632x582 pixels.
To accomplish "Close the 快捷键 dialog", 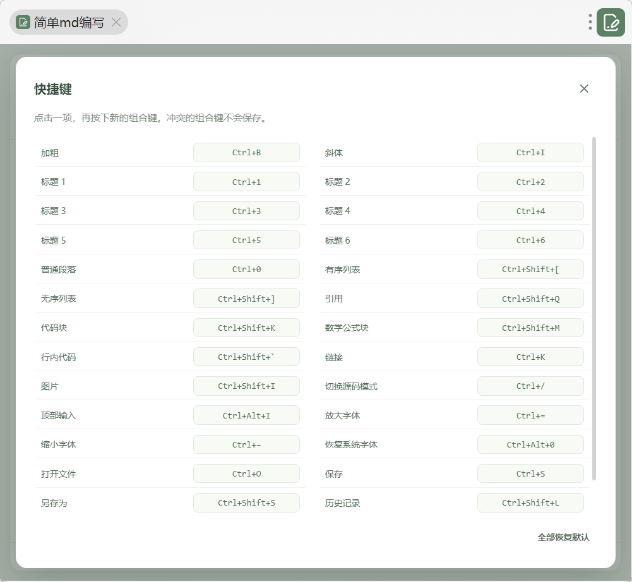I will pos(584,88).
